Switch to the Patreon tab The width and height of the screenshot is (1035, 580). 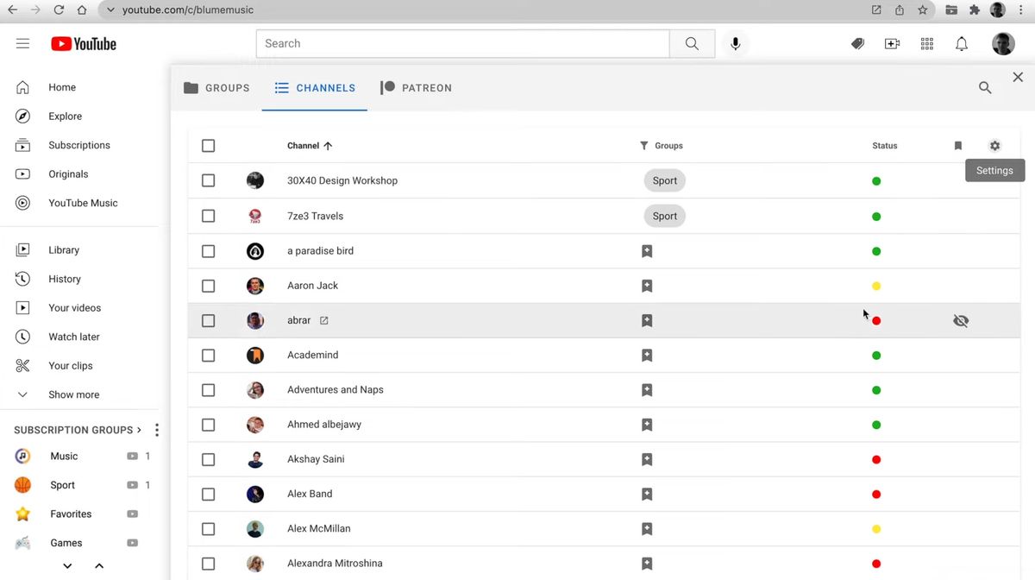point(416,88)
